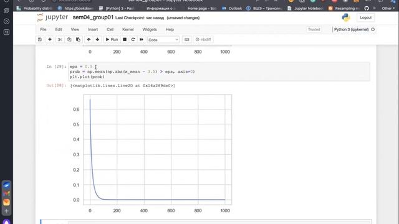Open the blue messenger sidebar app icon

(7, 185)
